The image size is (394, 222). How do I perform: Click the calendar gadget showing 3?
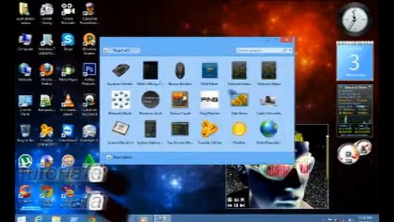[x=355, y=61]
